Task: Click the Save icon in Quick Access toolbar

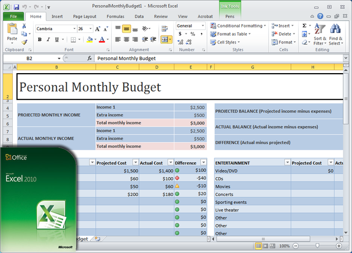Action: pos(16,7)
